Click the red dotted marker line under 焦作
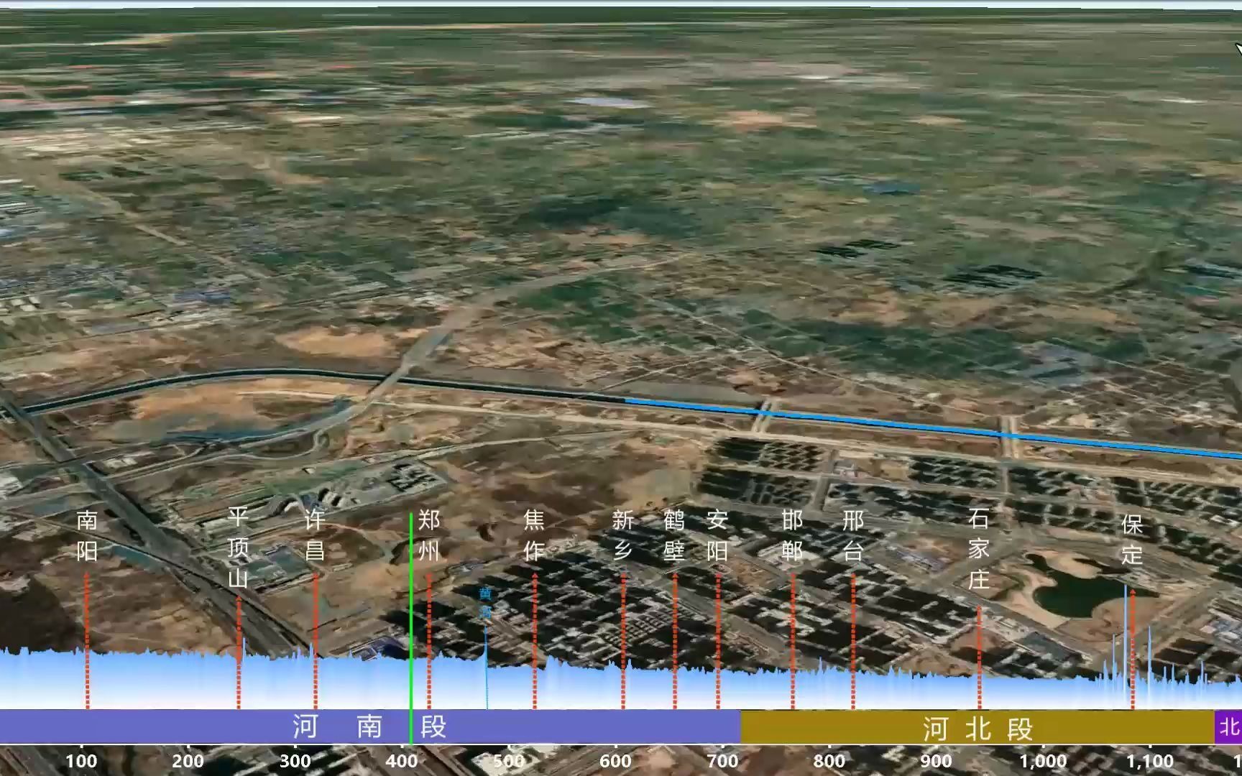 535,641
